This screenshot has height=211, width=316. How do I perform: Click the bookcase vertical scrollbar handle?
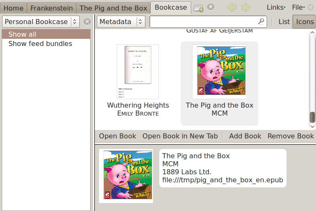pyautogui.click(x=312, y=117)
